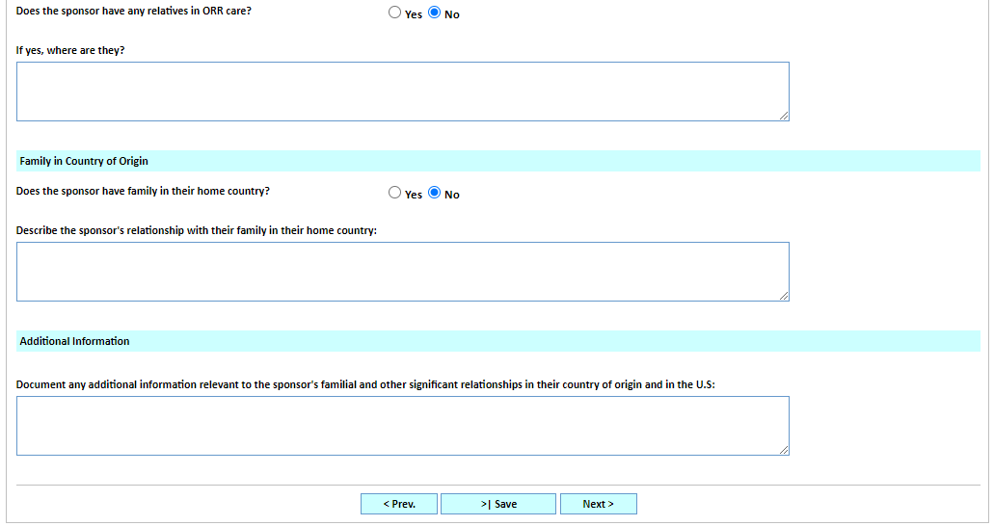Screen dimensions: 994x526
Task: Click the 'Family in Country of Origin' section header
Action: 84,161
